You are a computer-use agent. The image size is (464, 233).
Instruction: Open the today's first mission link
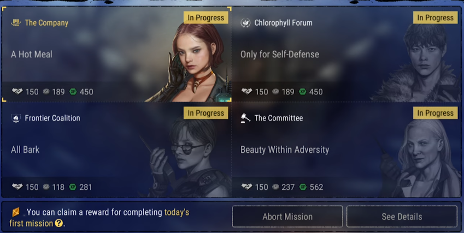(x=99, y=218)
